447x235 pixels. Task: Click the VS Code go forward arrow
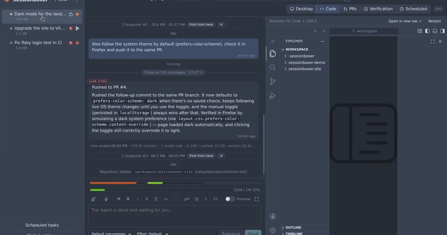[x=323, y=31]
